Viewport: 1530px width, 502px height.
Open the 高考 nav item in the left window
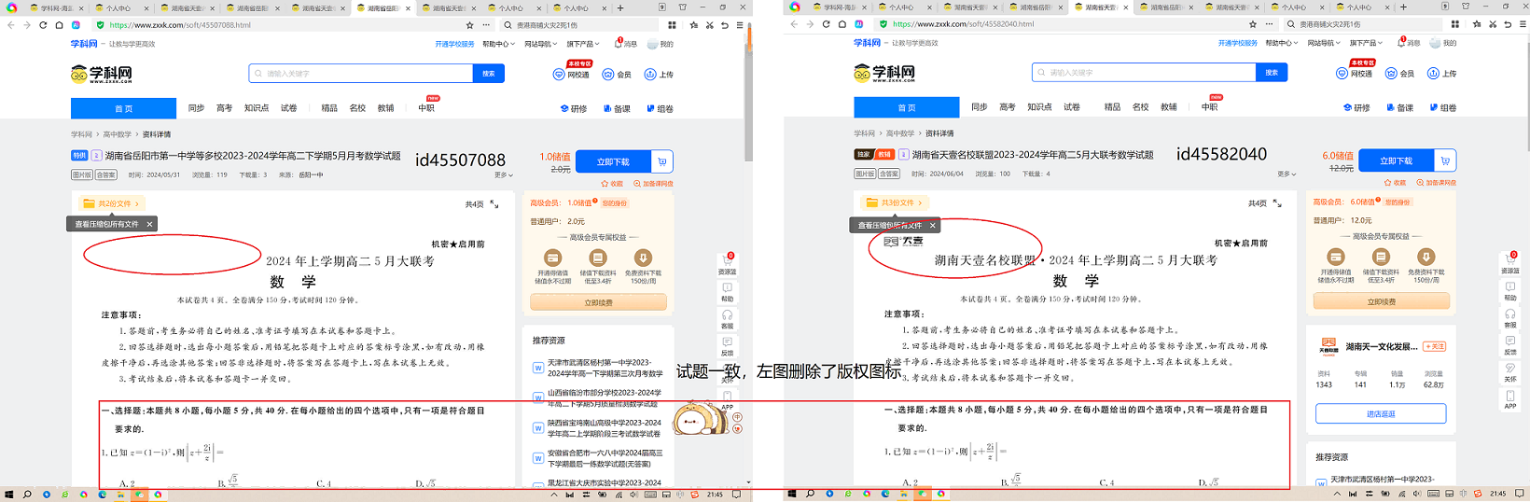[x=224, y=108]
